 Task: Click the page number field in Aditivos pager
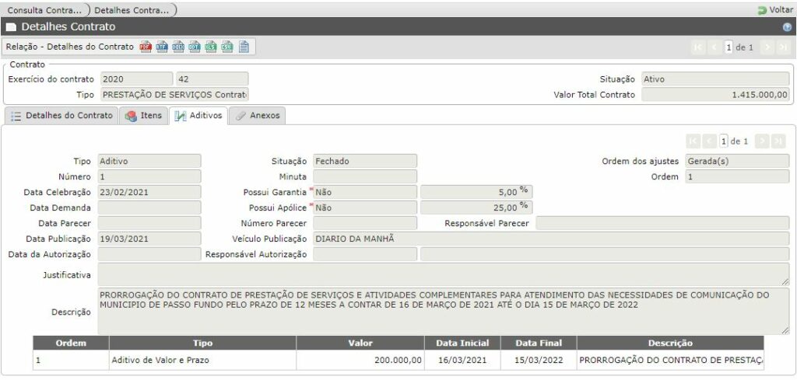pos(724,141)
